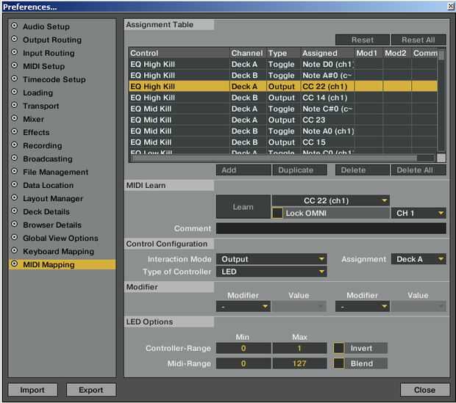Open the Interaction Mode dropdown
This screenshot has width=456, height=403.
click(271, 259)
